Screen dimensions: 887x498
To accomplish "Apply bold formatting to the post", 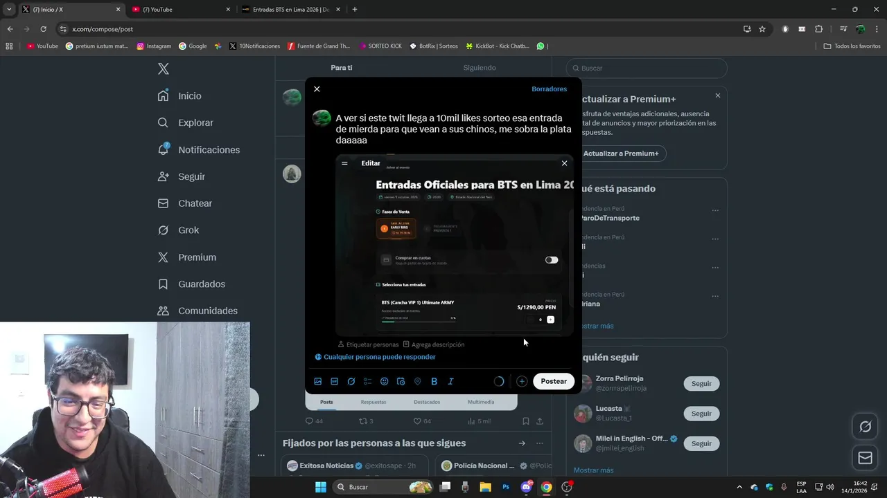I will pos(434,381).
